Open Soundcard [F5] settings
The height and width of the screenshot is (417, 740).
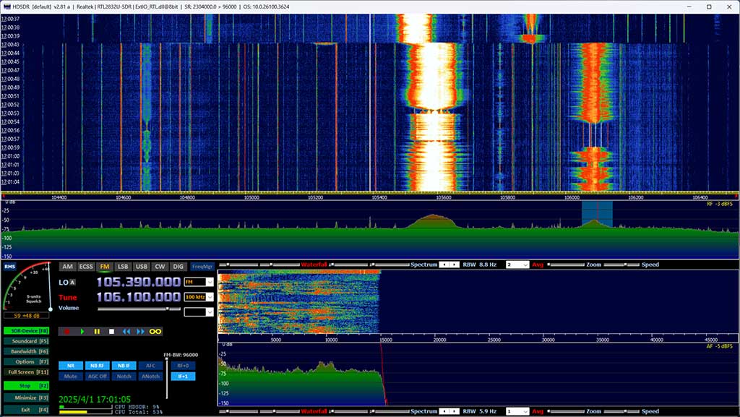click(27, 341)
